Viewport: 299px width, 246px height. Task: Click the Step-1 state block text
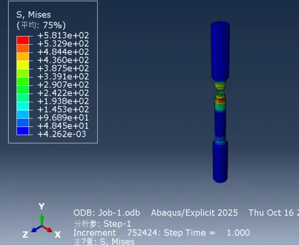(x=117, y=223)
